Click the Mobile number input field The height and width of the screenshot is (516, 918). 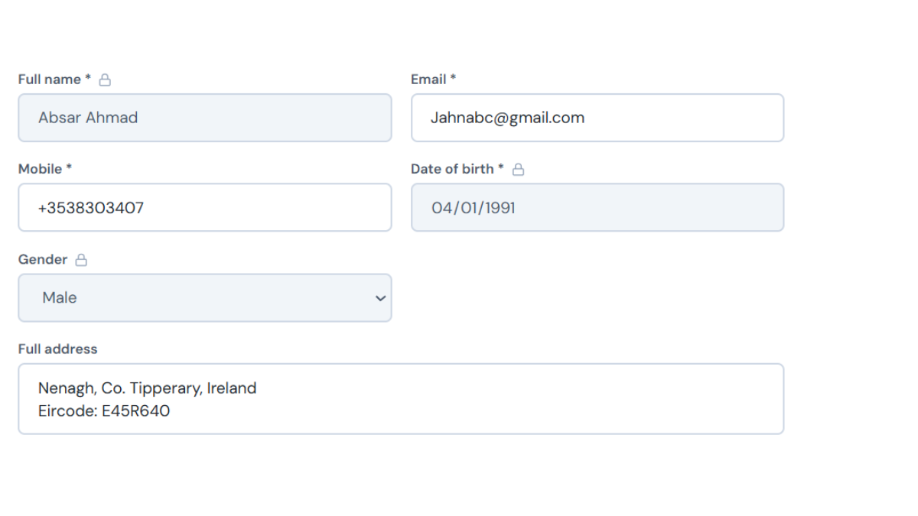pos(205,207)
